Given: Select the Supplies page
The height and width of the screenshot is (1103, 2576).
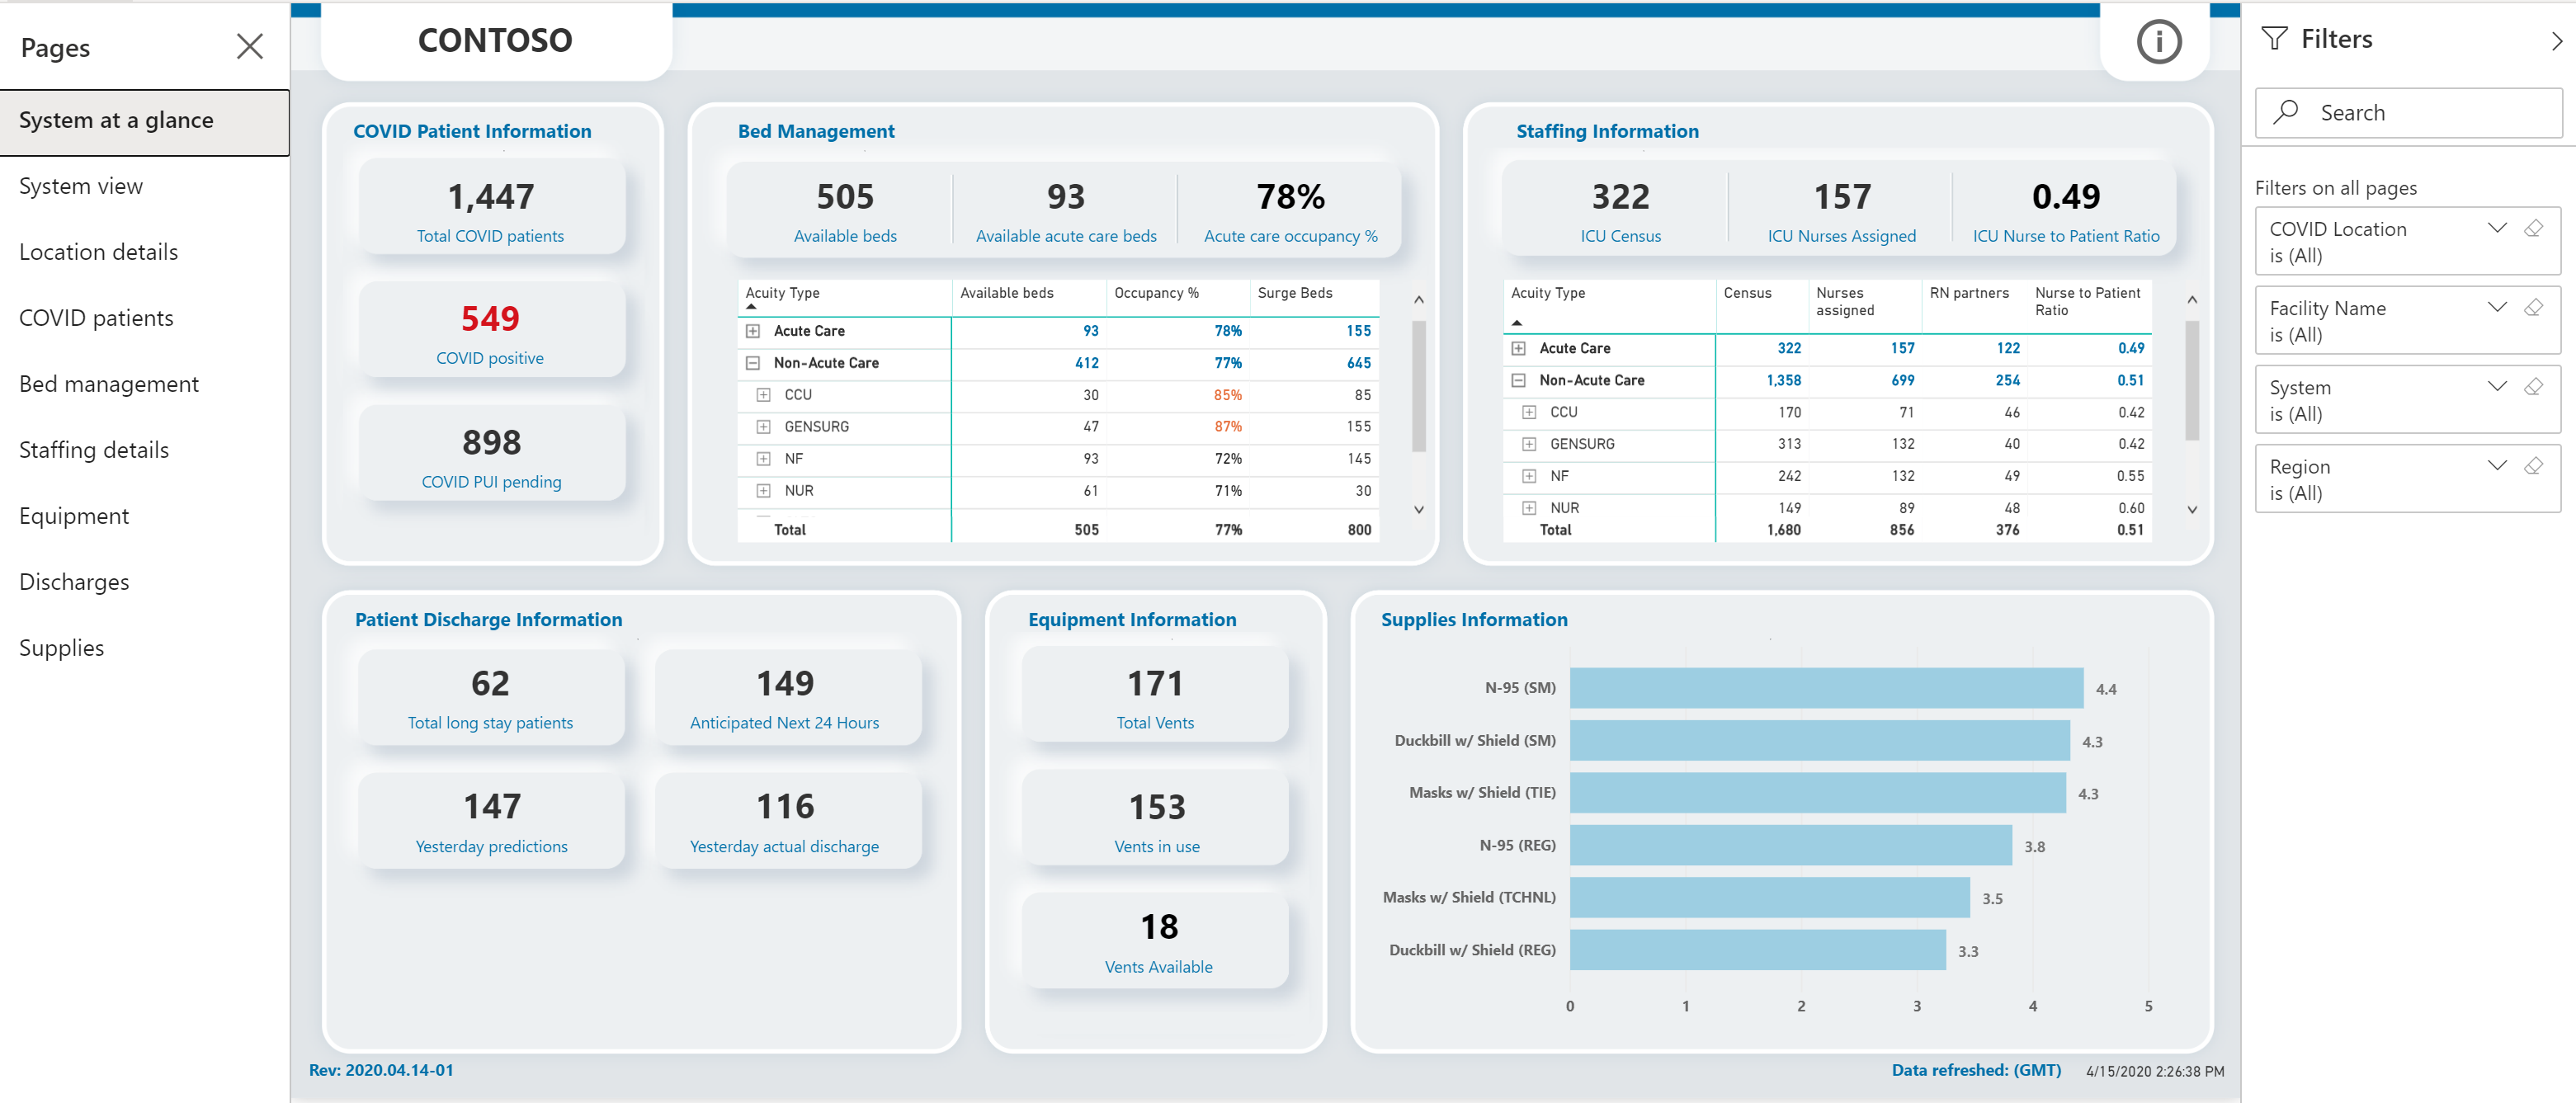Looking at the screenshot, I should (59, 646).
